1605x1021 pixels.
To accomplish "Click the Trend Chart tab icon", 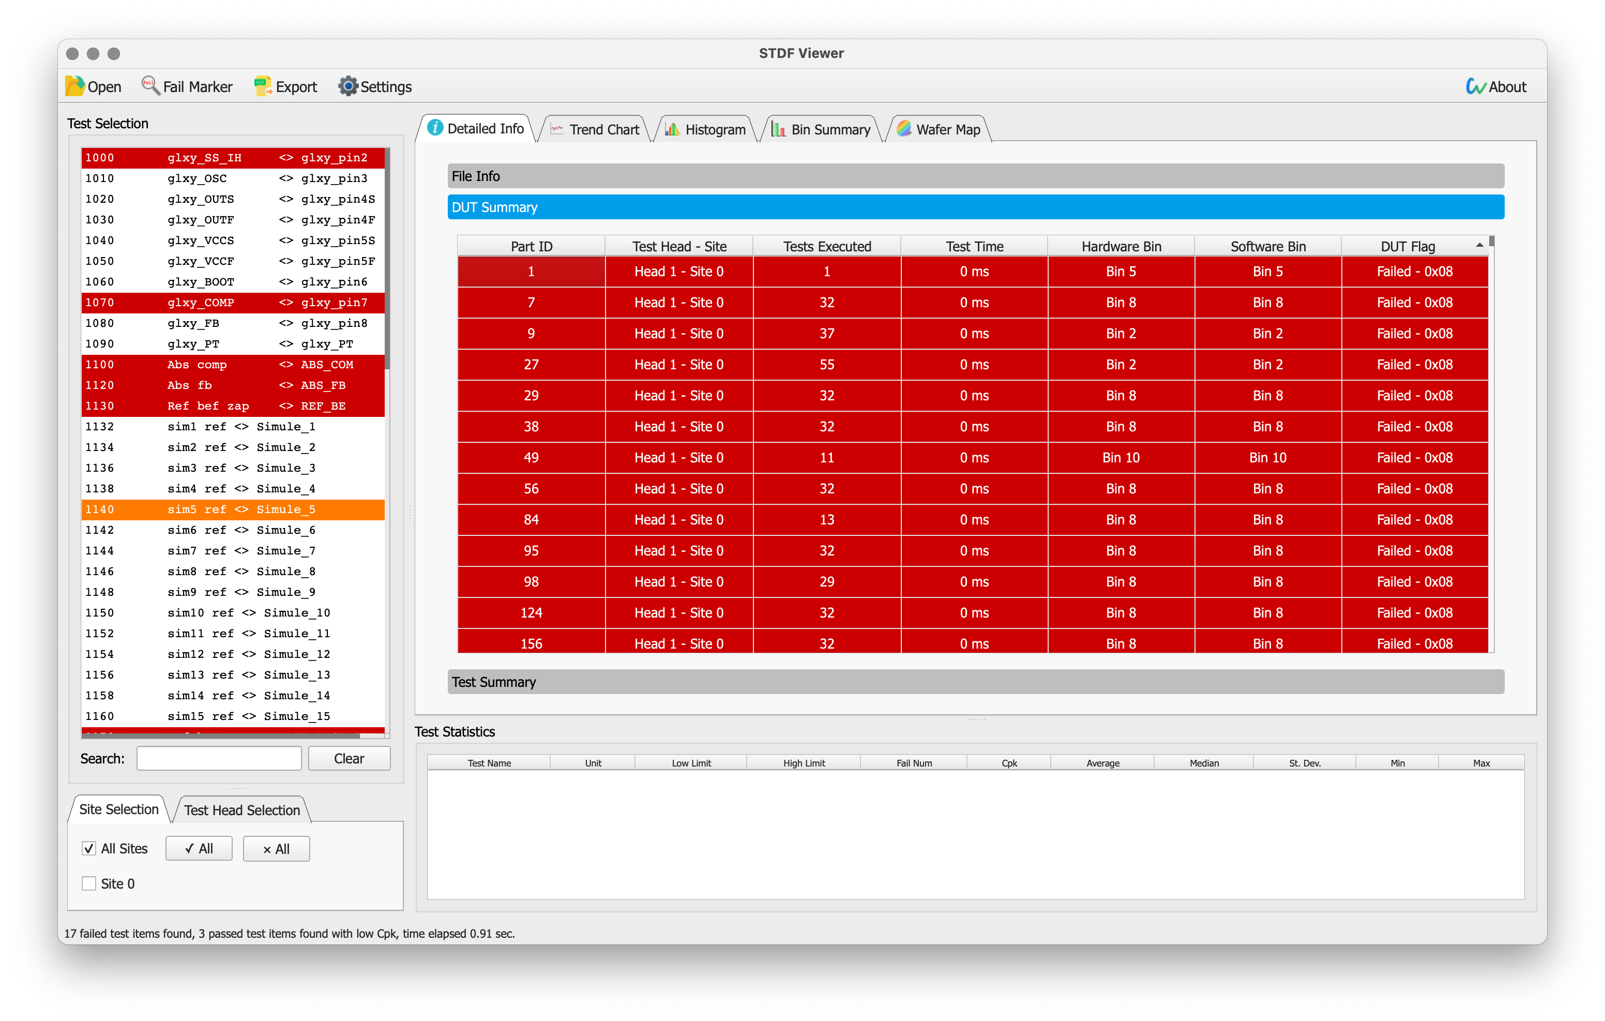I will [x=557, y=129].
